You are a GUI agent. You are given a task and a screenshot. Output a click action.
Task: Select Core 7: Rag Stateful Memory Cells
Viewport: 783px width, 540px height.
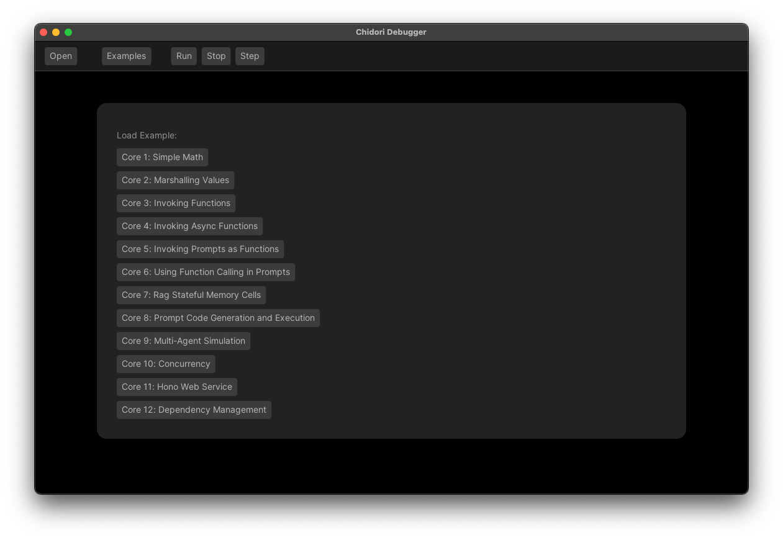click(191, 295)
